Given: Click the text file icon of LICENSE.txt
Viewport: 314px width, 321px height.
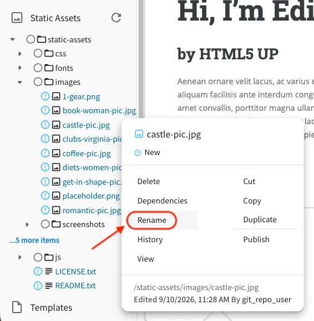Looking at the screenshot, I should [48, 271].
